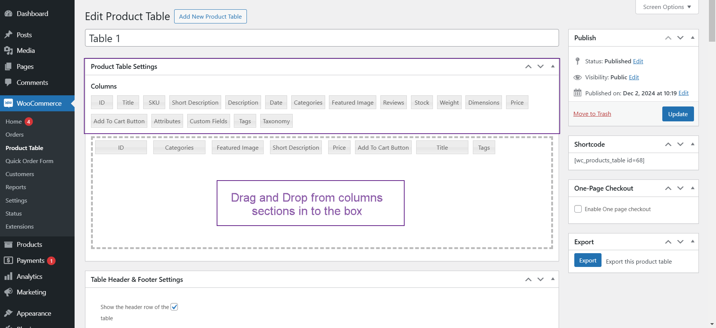
Task: Go to the WooCommerce Orders page
Action: tap(15, 134)
